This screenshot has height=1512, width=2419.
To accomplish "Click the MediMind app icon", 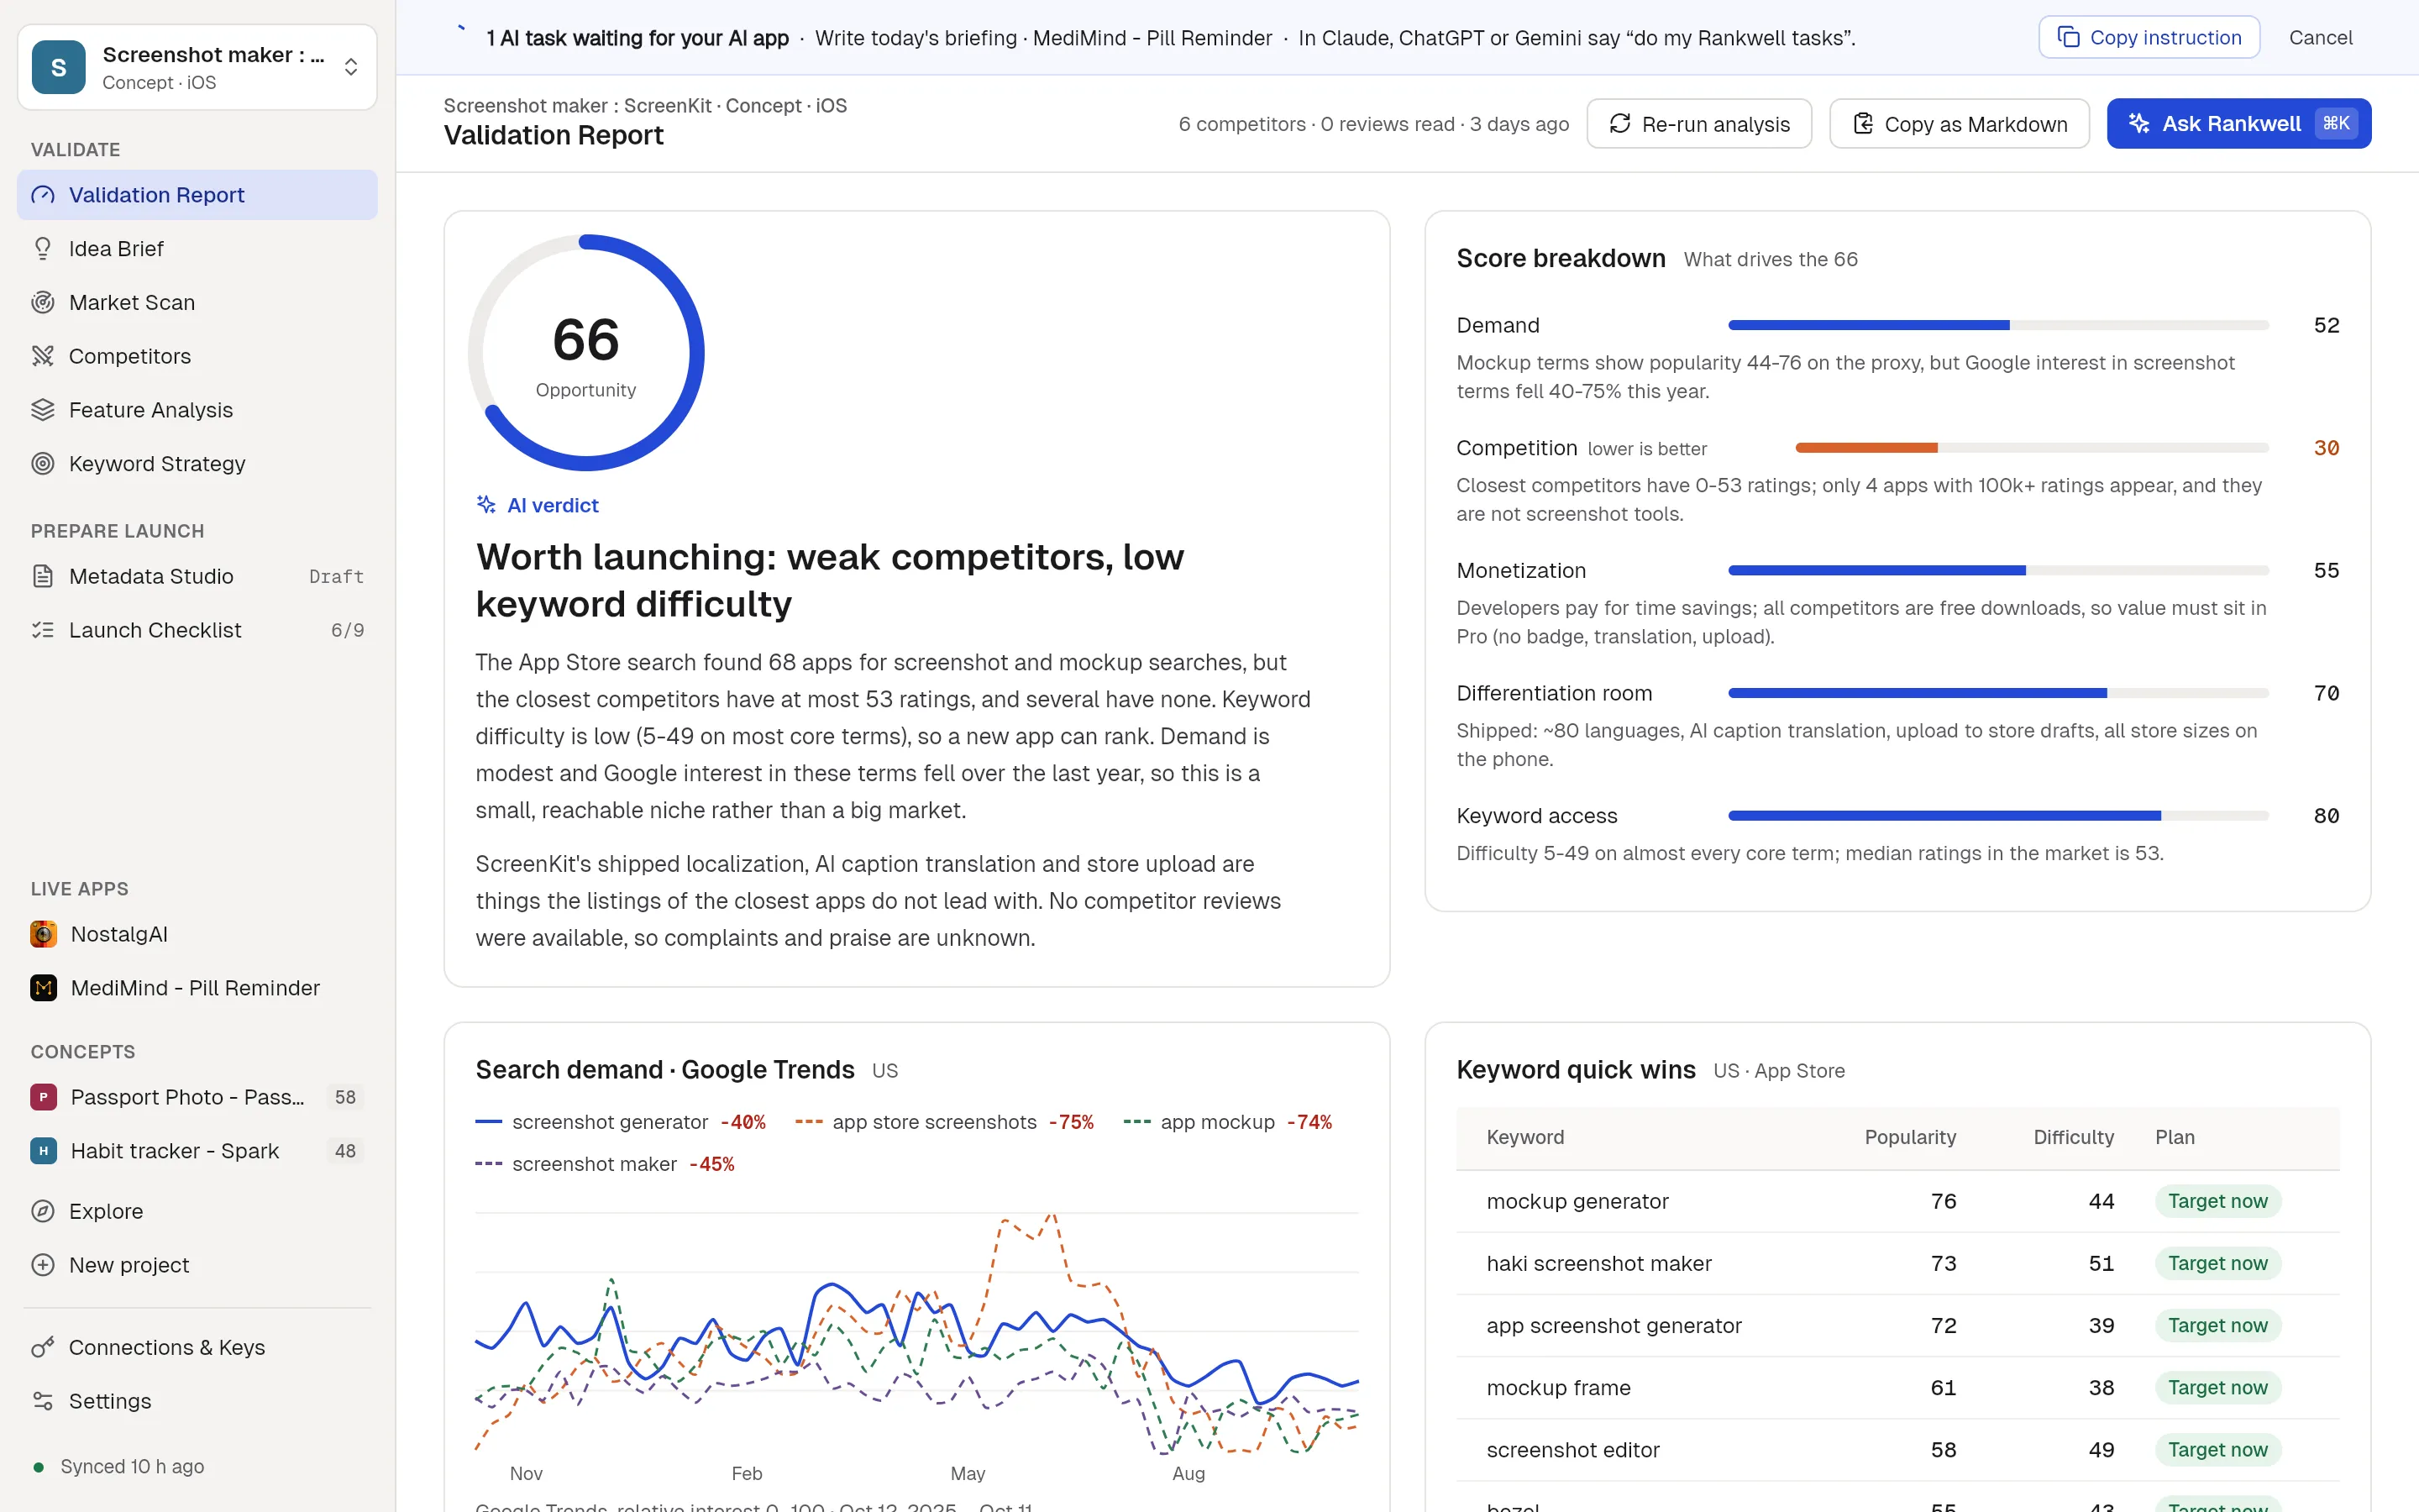I will click(43, 988).
